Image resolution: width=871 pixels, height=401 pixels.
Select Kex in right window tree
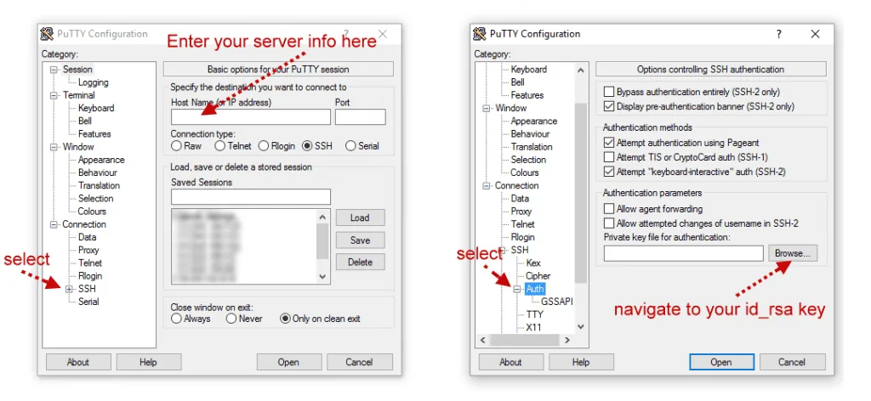(533, 263)
